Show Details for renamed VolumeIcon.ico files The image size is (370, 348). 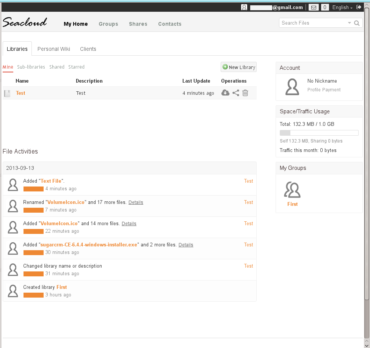136,202
